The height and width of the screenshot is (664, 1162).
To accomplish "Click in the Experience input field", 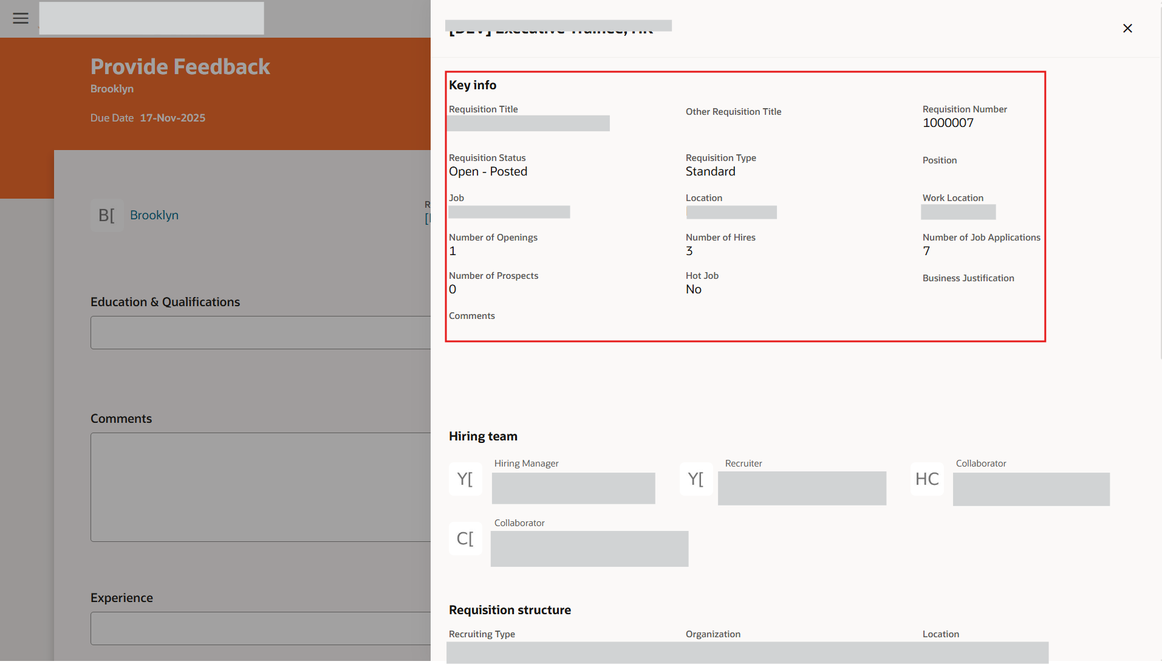I will 261,628.
